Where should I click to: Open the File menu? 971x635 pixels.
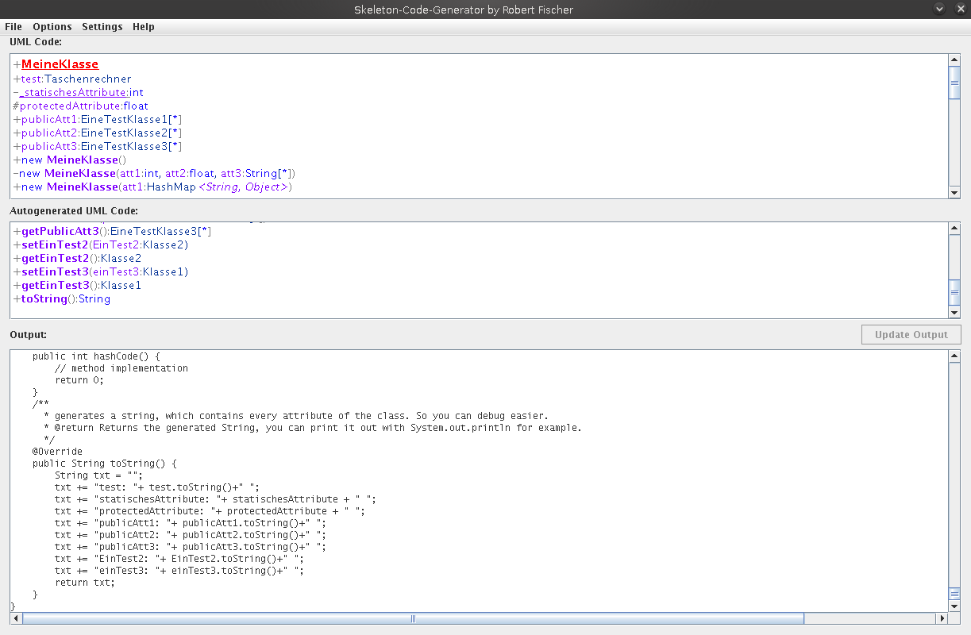click(13, 26)
